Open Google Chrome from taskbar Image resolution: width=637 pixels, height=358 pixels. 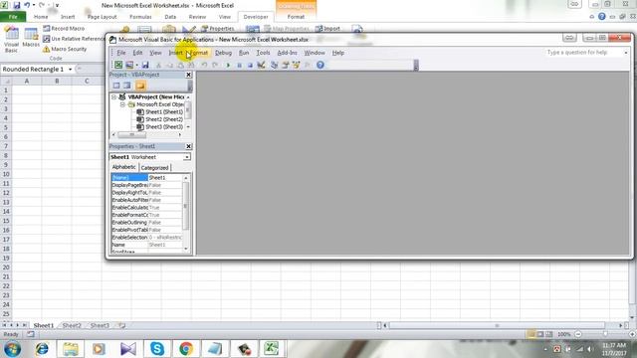pos(186,349)
